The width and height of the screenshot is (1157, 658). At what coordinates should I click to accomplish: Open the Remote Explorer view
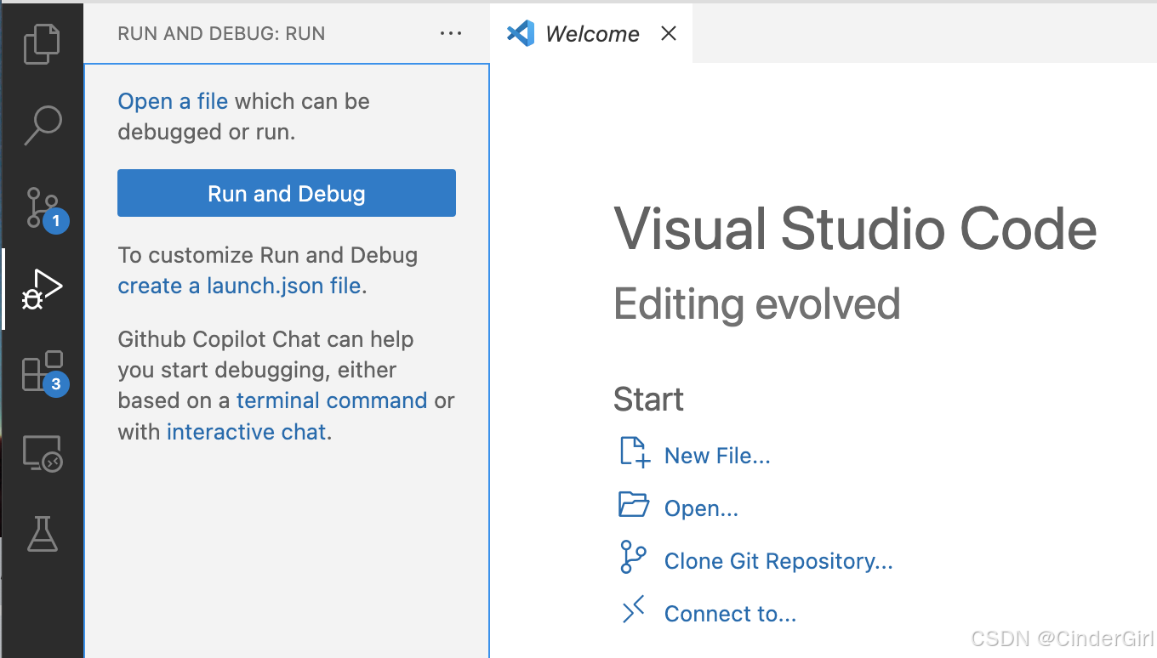(42, 454)
